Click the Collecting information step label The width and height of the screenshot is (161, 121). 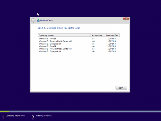[x=15, y=116]
